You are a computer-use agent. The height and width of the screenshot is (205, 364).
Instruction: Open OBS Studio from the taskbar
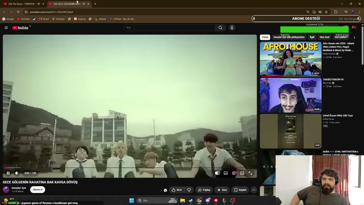tap(233, 200)
